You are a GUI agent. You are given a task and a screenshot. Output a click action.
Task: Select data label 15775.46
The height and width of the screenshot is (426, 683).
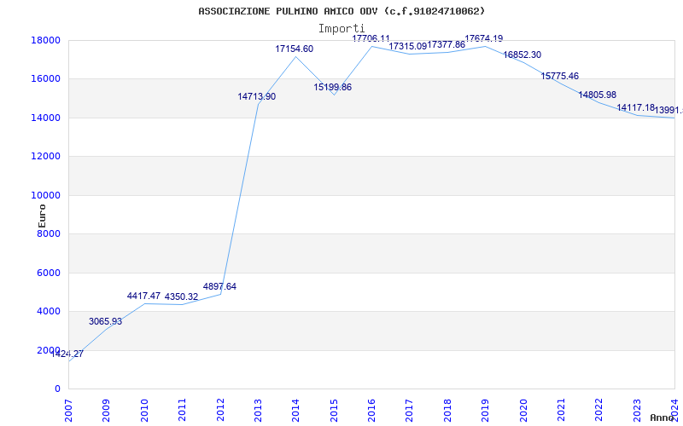560,76
